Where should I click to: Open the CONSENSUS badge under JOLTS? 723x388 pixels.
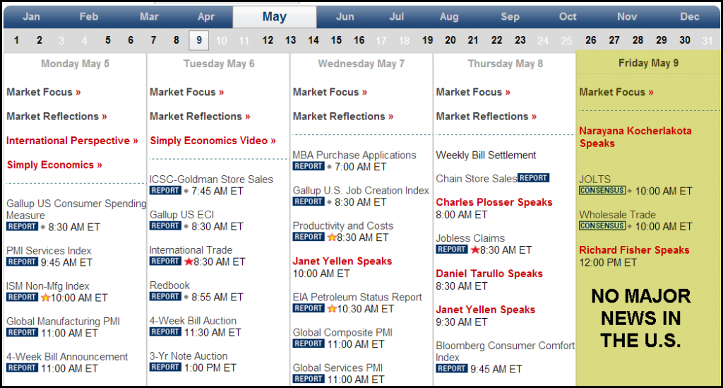(602, 190)
